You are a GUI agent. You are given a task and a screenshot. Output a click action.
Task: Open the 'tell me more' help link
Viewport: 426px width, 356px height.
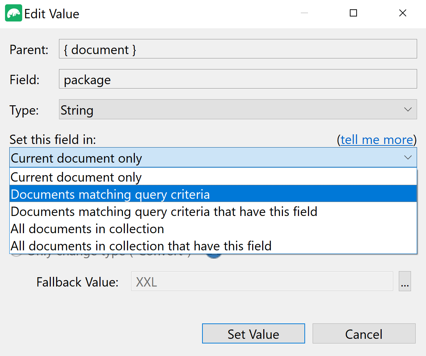click(x=377, y=140)
